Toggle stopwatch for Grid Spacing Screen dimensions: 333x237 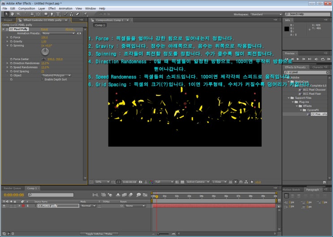click(x=11, y=72)
